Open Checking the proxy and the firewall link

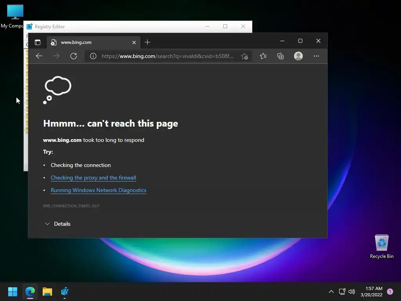tap(93, 178)
